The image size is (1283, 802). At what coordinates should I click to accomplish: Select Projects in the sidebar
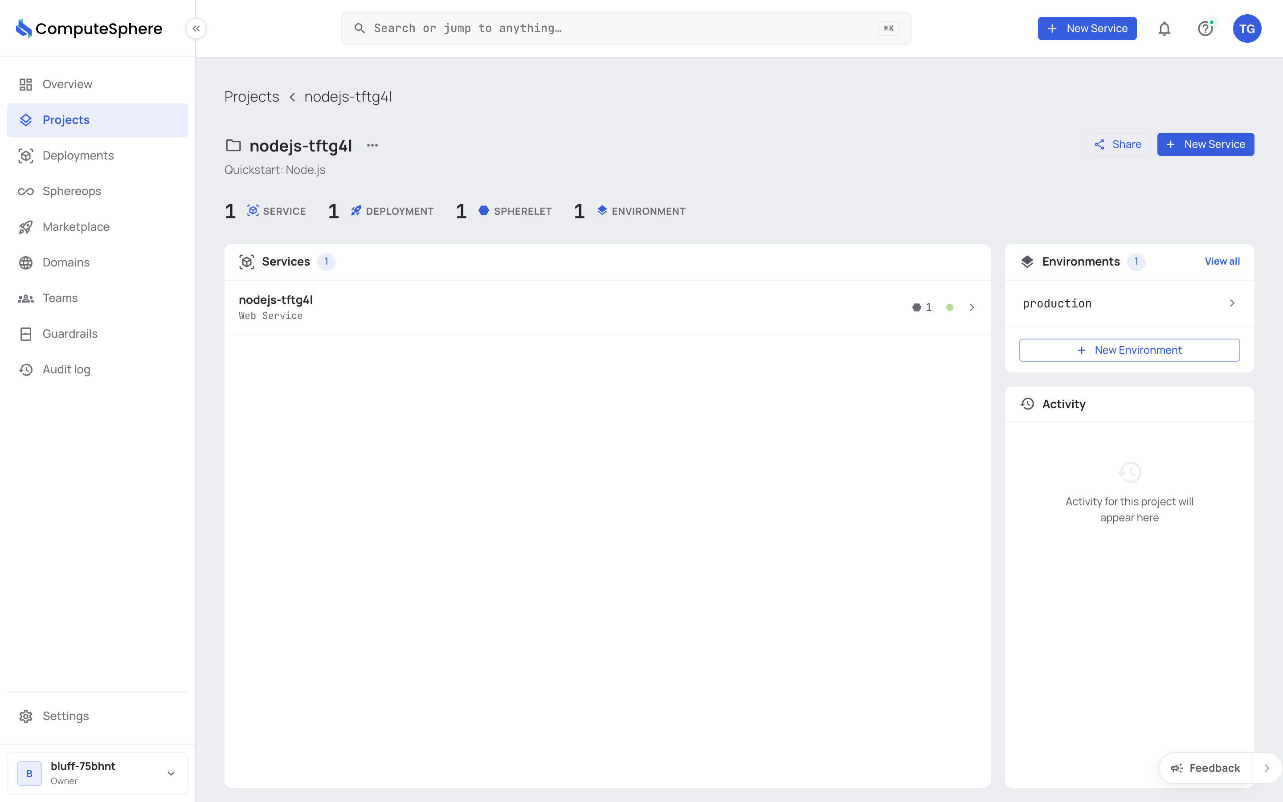tap(98, 120)
